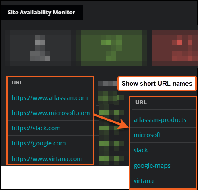
Task: Select the google-maps short URL
Action: pos(152,166)
